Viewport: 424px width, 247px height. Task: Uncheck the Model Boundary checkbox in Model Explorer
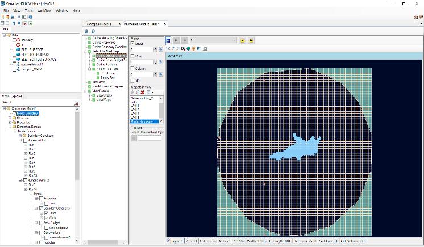[x=15, y=113]
